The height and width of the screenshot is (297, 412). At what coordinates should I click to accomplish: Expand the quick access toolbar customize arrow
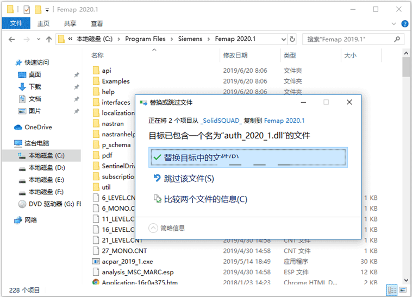coord(48,10)
